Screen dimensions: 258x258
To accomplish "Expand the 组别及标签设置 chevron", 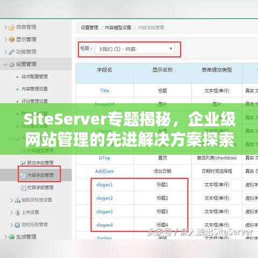I will pyautogui.click(x=11, y=200).
